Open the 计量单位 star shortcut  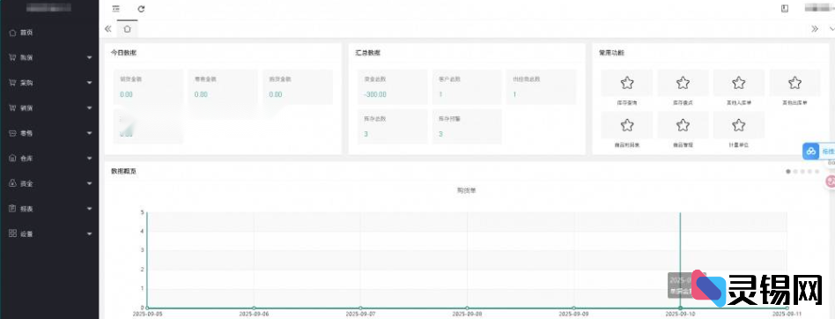pyautogui.click(x=739, y=125)
